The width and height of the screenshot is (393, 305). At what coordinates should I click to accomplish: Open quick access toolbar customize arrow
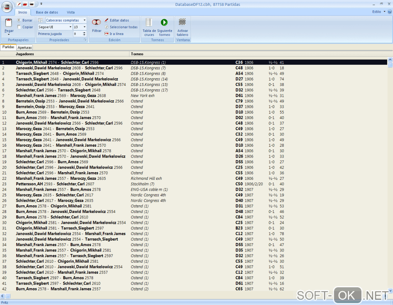(x=41, y=4)
